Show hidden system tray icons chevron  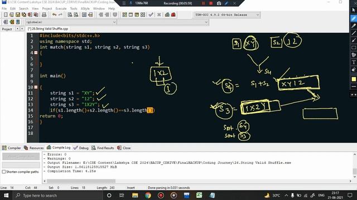[x=286, y=195]
